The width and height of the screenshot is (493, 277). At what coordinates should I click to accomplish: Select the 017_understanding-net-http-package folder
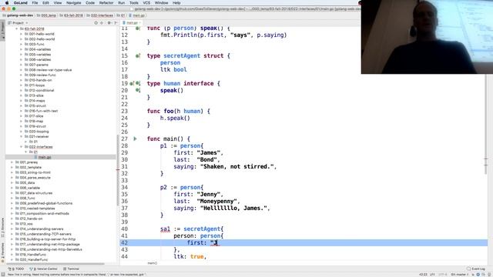(49, 245)
